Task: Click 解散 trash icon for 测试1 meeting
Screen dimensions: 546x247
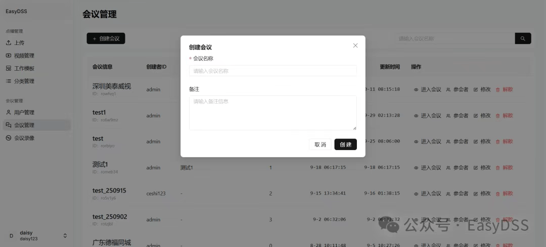Action: (498, 168)
